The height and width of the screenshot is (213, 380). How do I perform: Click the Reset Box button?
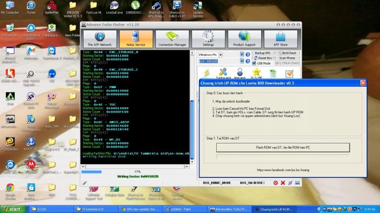point(263,58)
